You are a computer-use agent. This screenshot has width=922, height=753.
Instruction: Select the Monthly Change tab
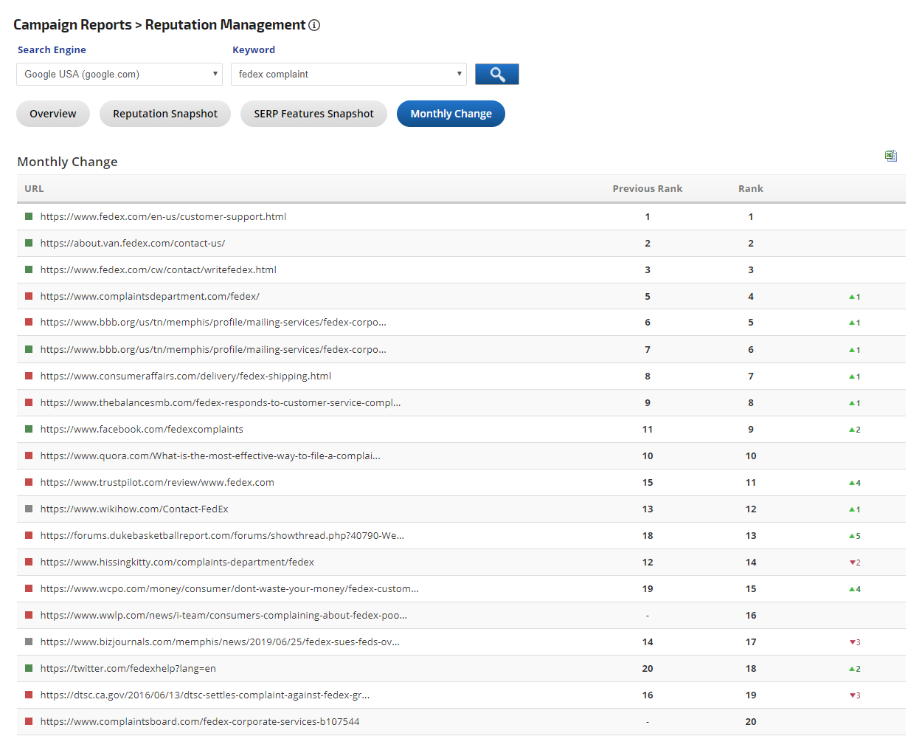click(x=451, y=114)
